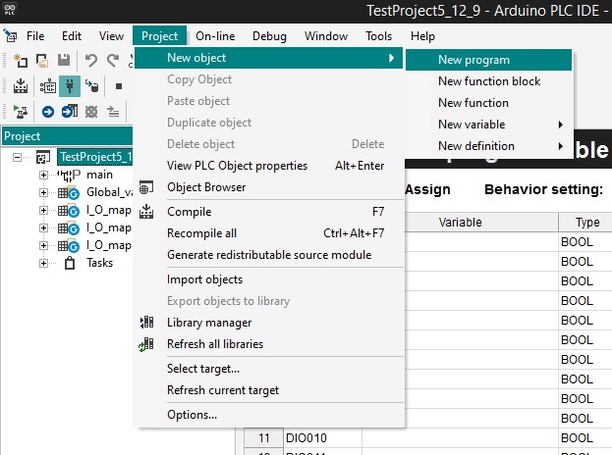Expand the main program tree node
This screenshot has height=455, width=612.
[x=43, y=176]
